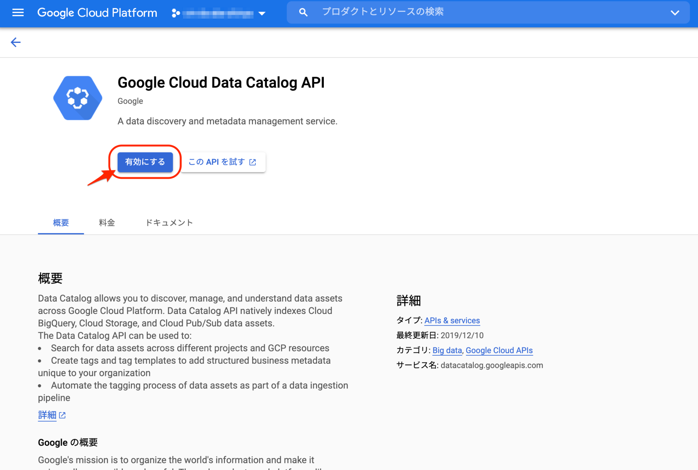The image size is (698, 470).
Task: Open the Big data category link
Action: pyautogui.click(x=447, y=350)
